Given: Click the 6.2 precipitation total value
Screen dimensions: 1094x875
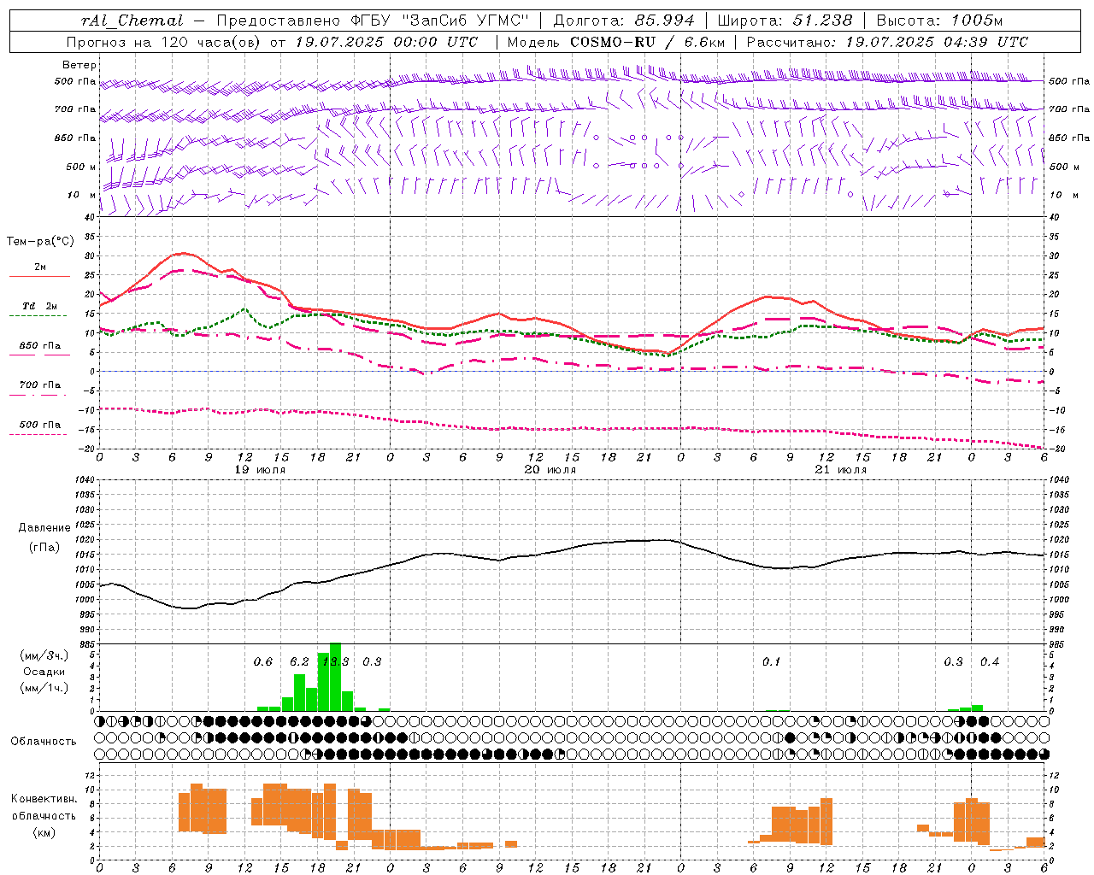Looking at the screenshot, I should (x=299, y=661).
